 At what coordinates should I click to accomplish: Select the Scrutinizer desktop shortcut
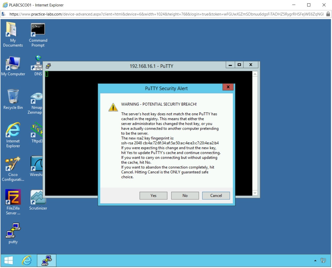click(38, 200)
